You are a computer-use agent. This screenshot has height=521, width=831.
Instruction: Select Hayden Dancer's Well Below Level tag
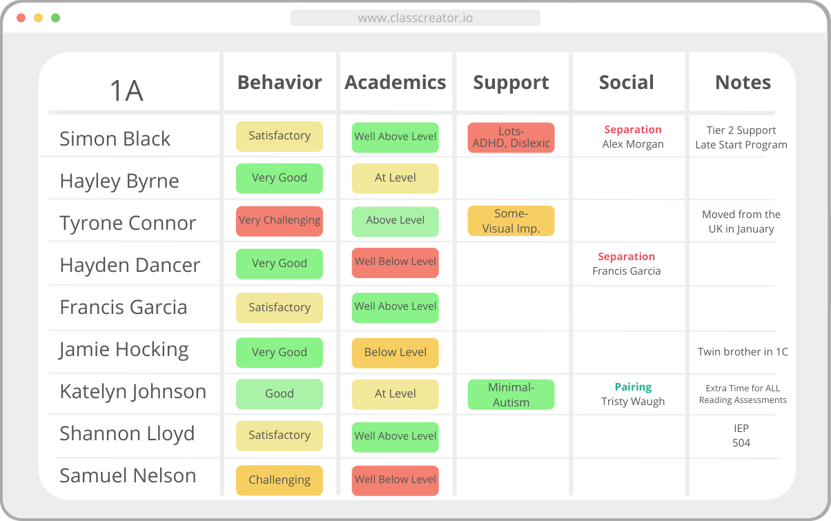pyautogui.click(x=395, y=262)
